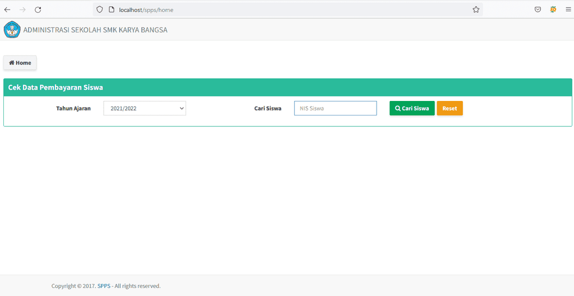Click the school logo in the header
Screen dimensions: 574x296
(x=12, y=30)
